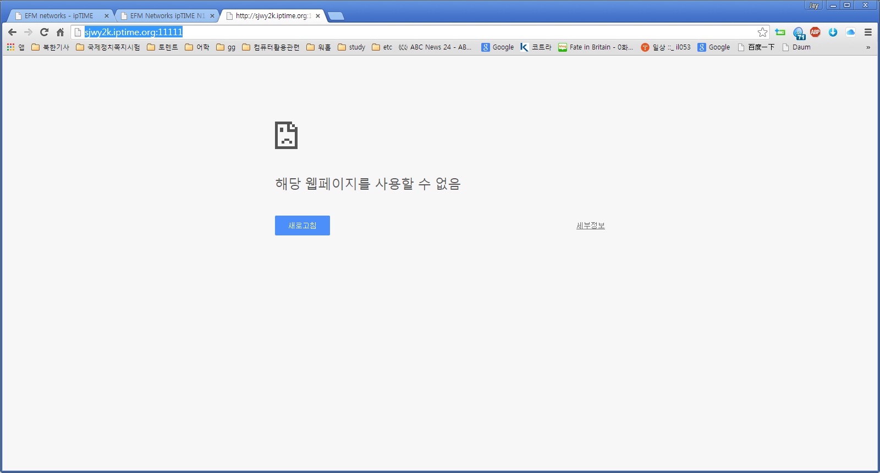Open the Adblock Plus (ABP) extension
Screen dimensions: 880x473
pyautogui.click(x=815, y=32)
